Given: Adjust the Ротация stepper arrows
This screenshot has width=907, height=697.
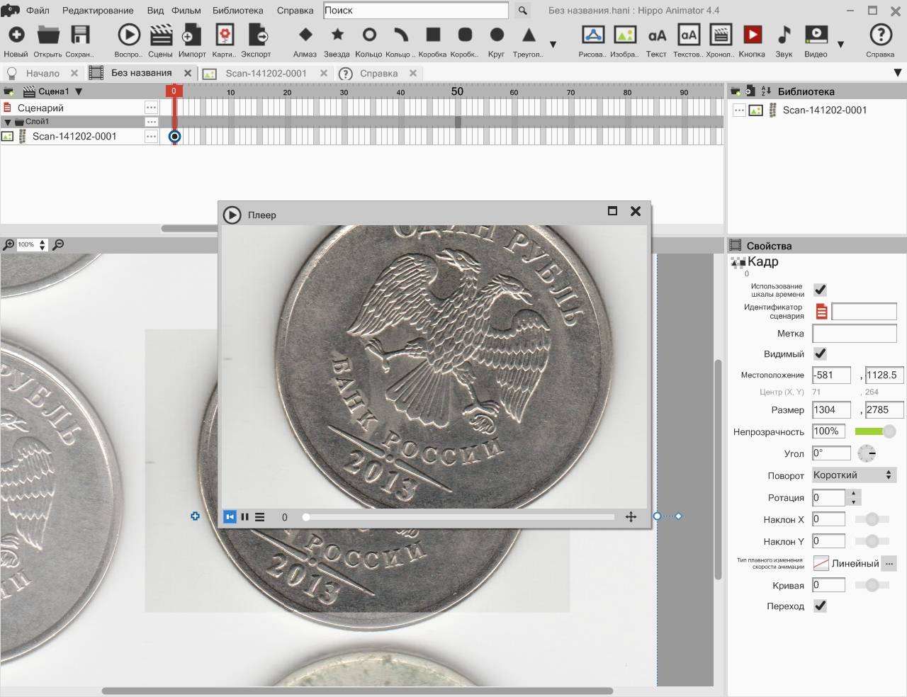Looking at the screenshot, I should click(854, 497).
